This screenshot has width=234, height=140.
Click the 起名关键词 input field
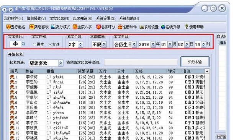[141, 62]
